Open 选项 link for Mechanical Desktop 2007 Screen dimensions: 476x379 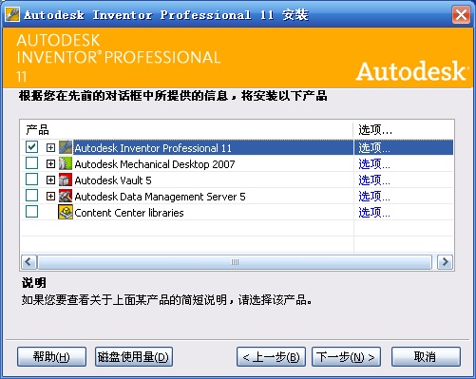click(x=374, y=163)
